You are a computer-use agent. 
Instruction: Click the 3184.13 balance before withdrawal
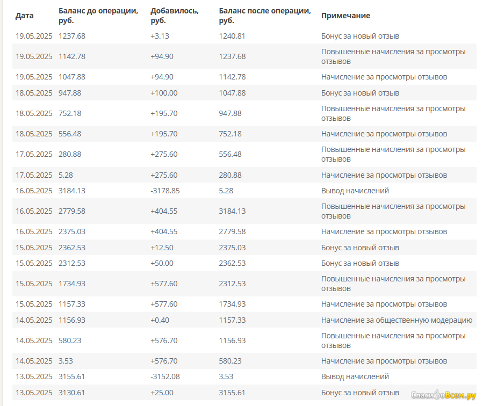point(72,191)
